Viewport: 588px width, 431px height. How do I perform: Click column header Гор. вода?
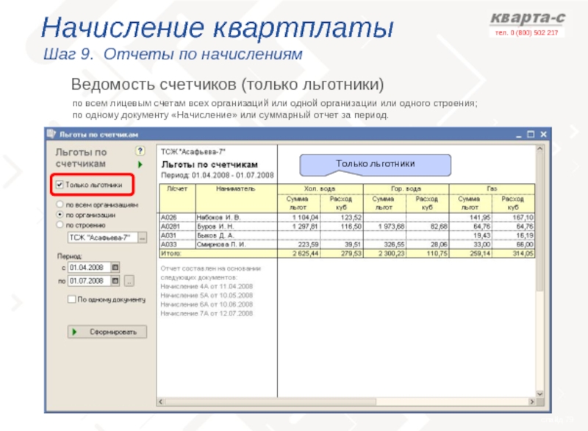click(406, 189)
